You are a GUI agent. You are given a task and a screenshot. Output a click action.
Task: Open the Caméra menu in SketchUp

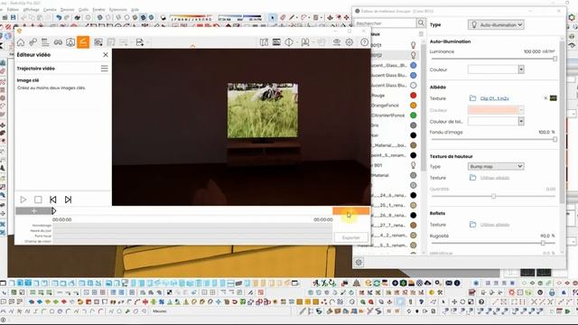point(50,10)
